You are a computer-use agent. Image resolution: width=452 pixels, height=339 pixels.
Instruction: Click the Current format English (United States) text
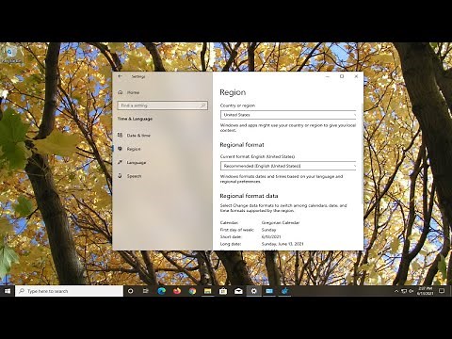[x=257, y=156]
